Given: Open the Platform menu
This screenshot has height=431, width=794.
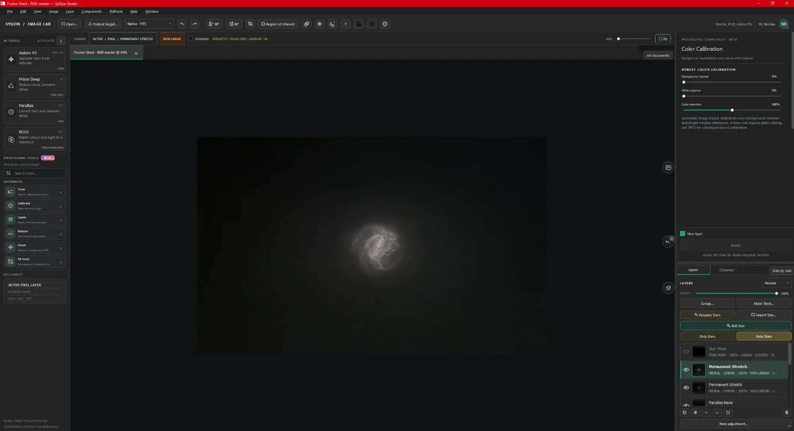Looking at the screenshot, I should click(x=116, y=11).
